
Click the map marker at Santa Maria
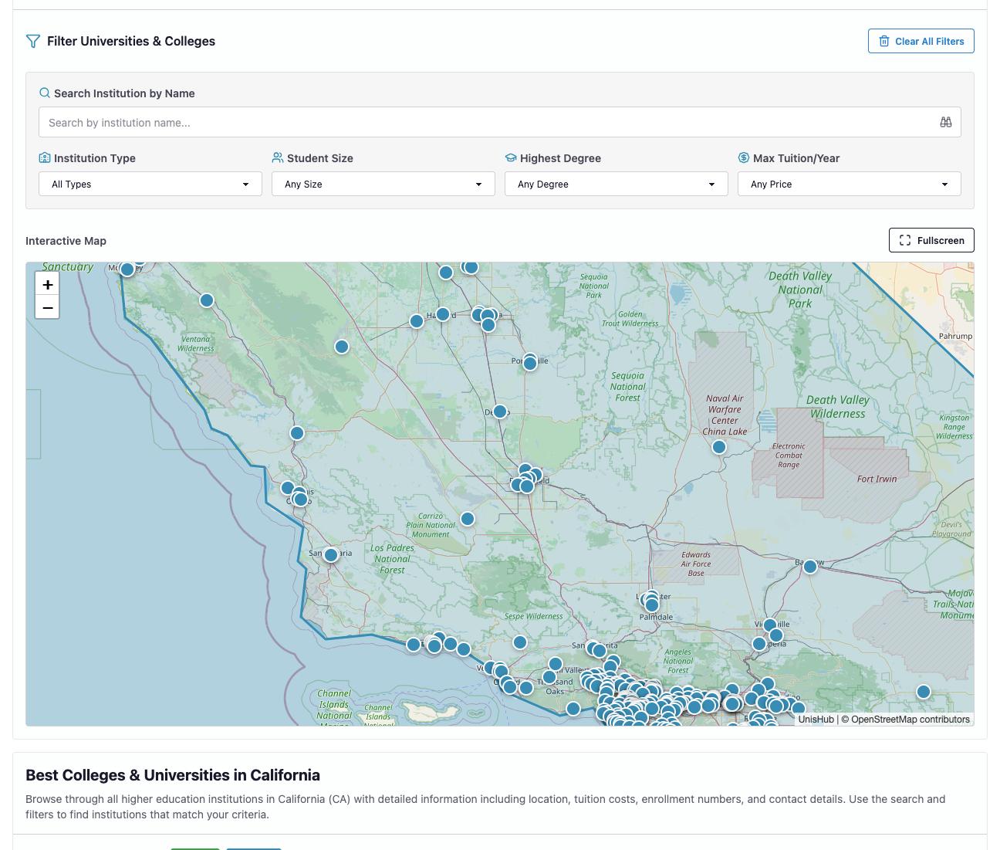click(x=331, y=555)
